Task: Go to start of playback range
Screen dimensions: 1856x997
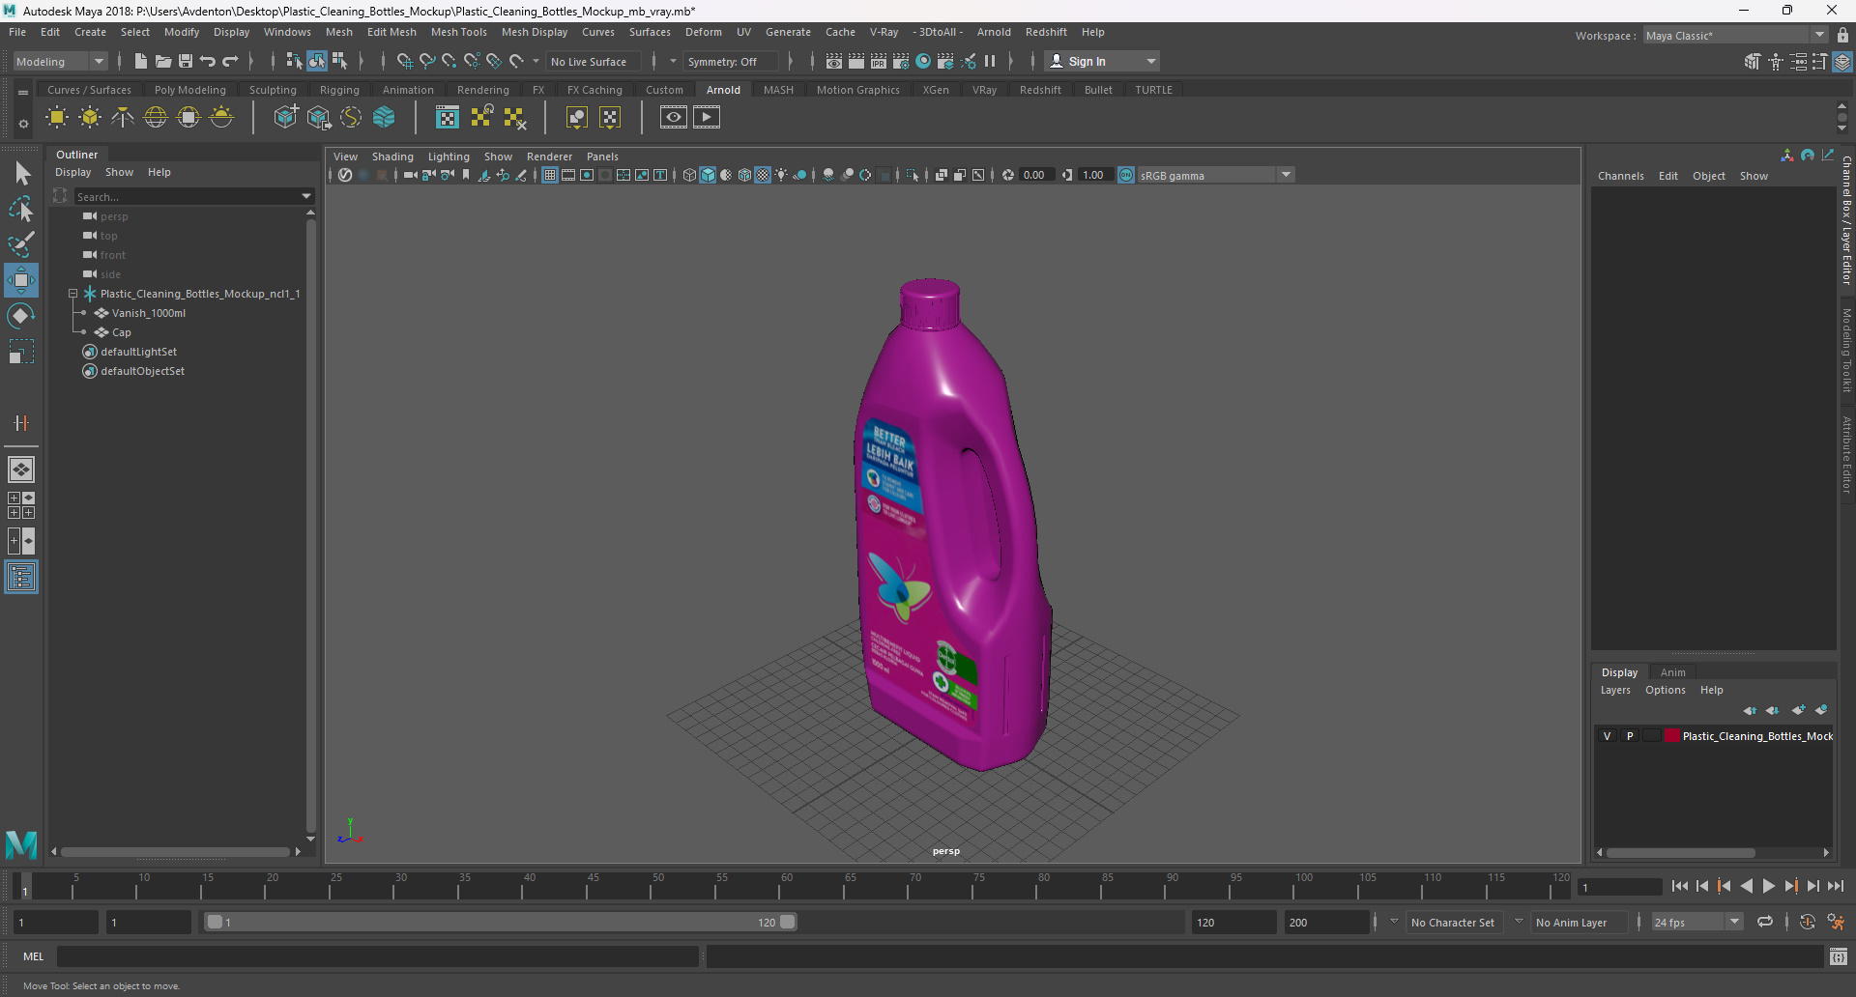Action: [1680, 886]
